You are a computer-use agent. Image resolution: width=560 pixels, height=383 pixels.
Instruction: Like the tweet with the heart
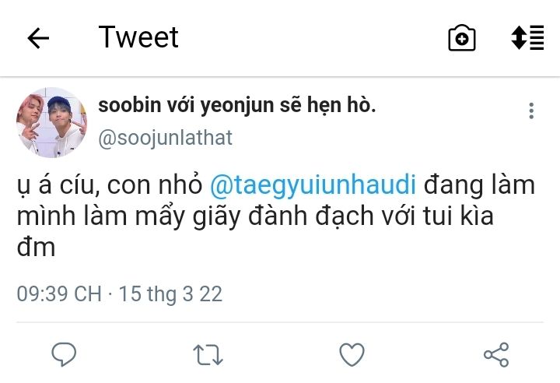click(x=352, y=355)
